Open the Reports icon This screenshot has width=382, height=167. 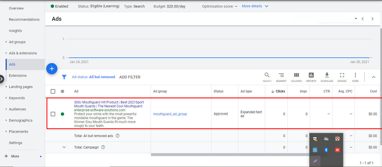311,75
